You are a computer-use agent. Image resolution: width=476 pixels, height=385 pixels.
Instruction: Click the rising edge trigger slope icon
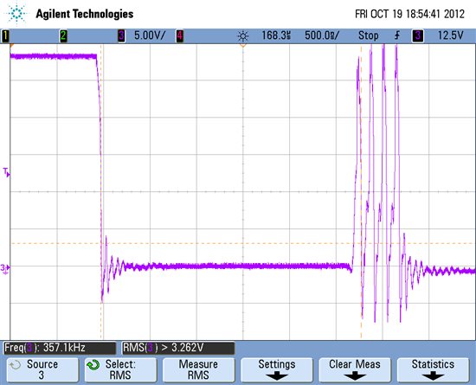tap(396, 35)
